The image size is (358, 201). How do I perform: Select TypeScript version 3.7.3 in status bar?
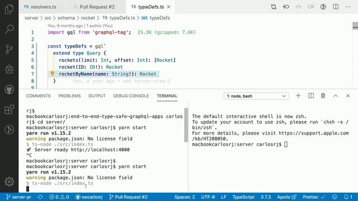point(266,197)
